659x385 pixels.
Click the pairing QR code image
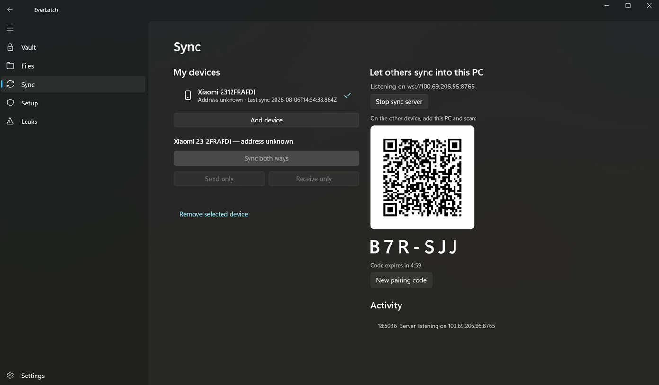coord(422,177)
